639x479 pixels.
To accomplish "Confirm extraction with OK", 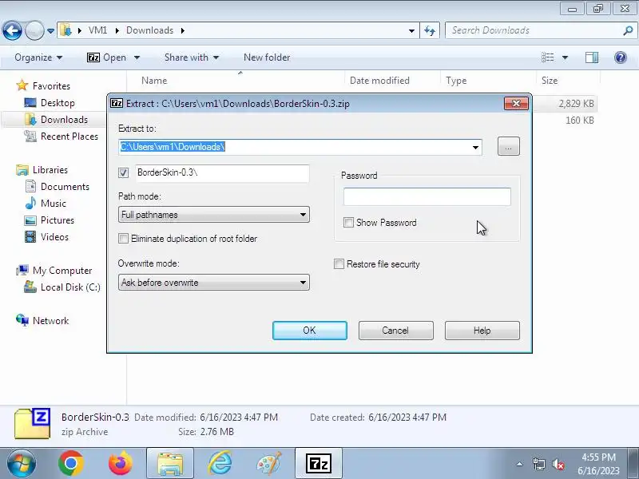I will coord(310,331).
